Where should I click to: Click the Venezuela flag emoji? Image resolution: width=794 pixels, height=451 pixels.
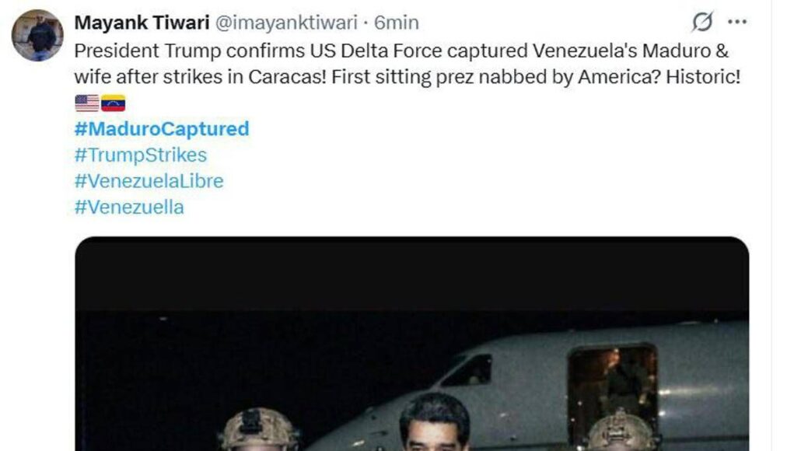click(x=113, y=103)
